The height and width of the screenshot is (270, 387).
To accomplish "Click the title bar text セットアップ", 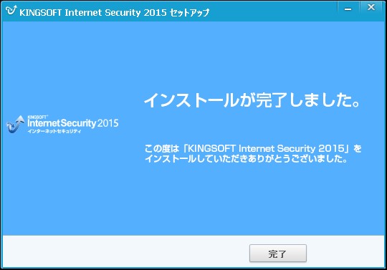I will [x=189, y=12].
